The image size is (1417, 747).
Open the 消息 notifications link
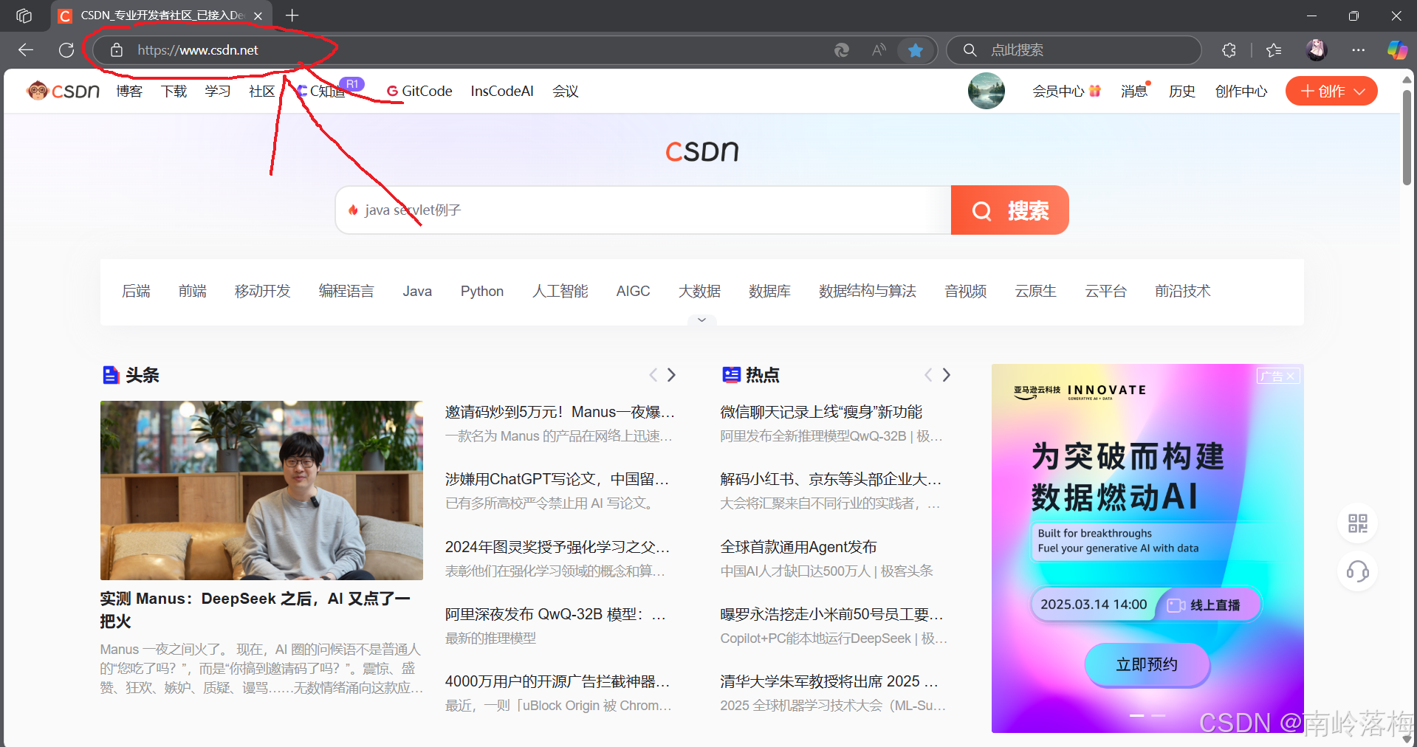(x=1134, y=91)
